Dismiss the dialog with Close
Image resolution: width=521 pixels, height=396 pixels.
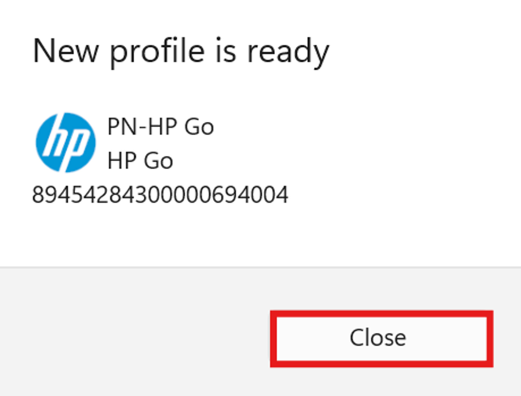point(381,338)
